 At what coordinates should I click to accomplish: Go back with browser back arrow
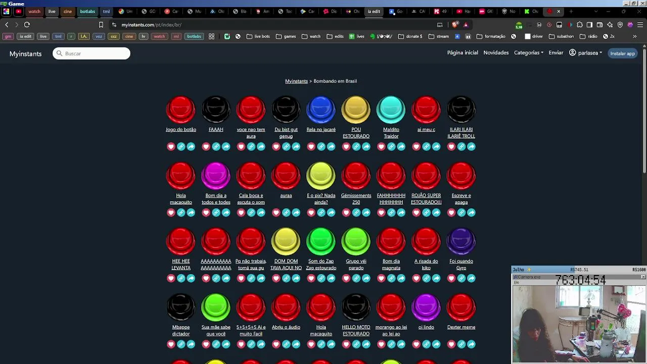point(7,24)
